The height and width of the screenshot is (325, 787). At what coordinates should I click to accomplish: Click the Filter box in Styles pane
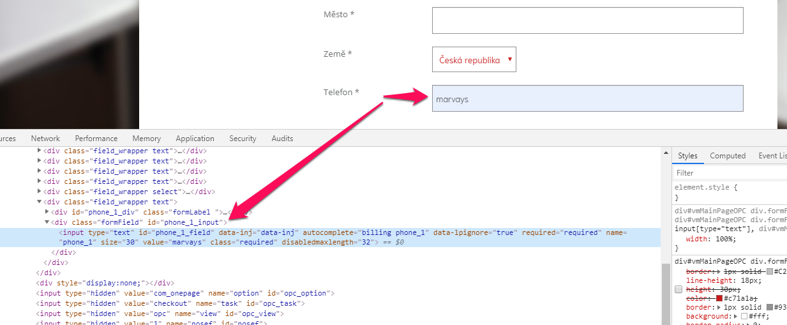[x=730, y=173]
